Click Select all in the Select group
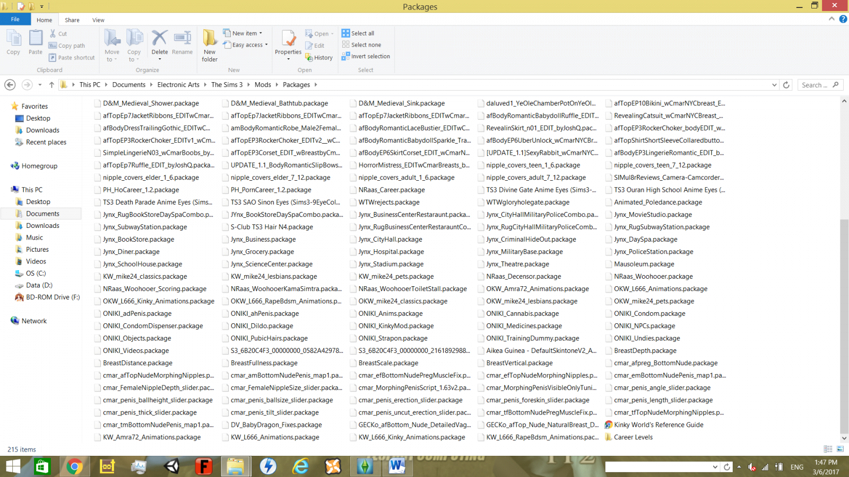 pyautogui.click(x=358, y=33)
